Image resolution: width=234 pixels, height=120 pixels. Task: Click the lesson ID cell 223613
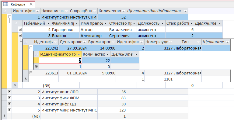46,73
